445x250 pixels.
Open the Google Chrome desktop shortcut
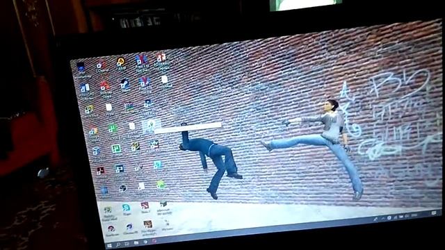pos(93,131)
